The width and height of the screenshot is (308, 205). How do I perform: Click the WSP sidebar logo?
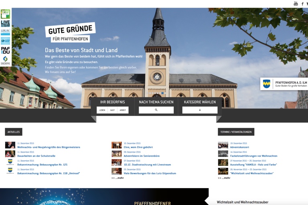coord(5,41)
